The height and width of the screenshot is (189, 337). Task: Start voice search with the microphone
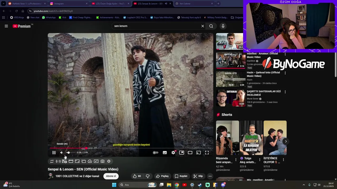[x=223, y=26]
